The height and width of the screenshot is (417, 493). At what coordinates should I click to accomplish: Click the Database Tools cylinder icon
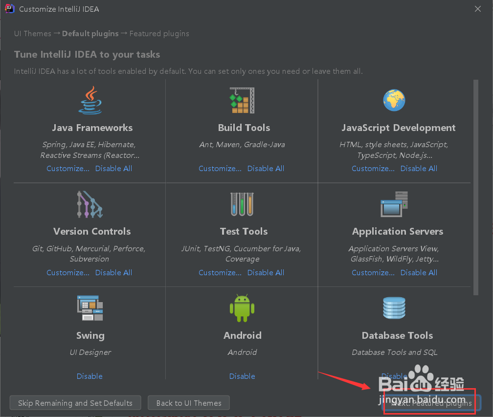click(394, 308)
